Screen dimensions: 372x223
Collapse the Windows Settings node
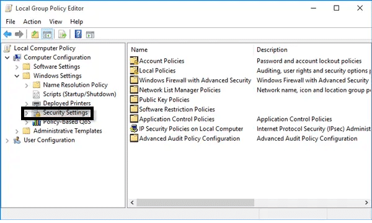[17, 76]
